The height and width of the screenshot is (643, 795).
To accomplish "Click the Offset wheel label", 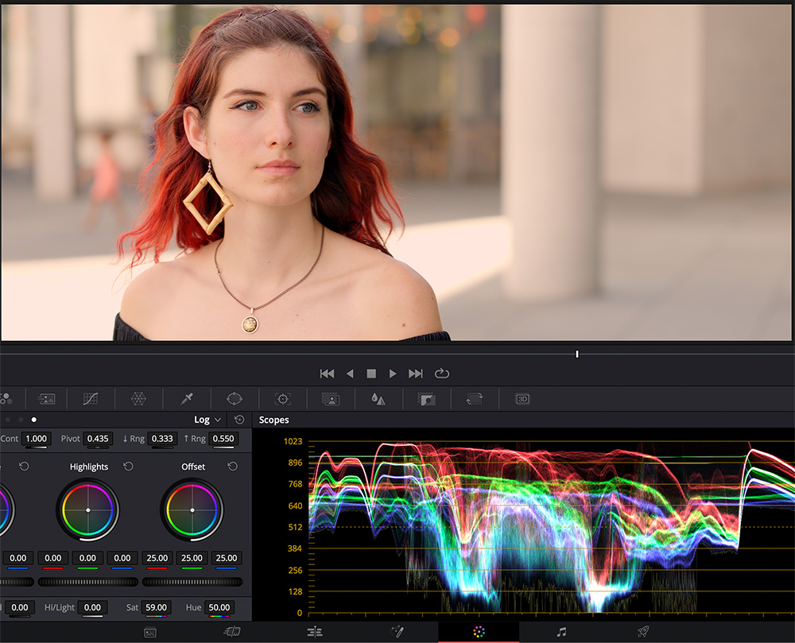I will 193,467.
